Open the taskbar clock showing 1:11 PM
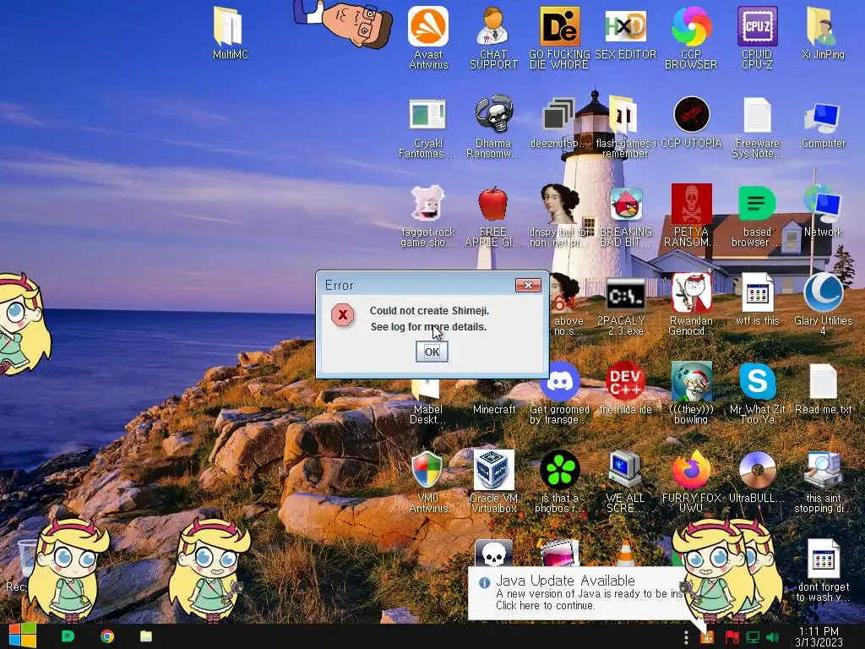The height and width of the screenshot is (649, 865). (x=818, y=636)
